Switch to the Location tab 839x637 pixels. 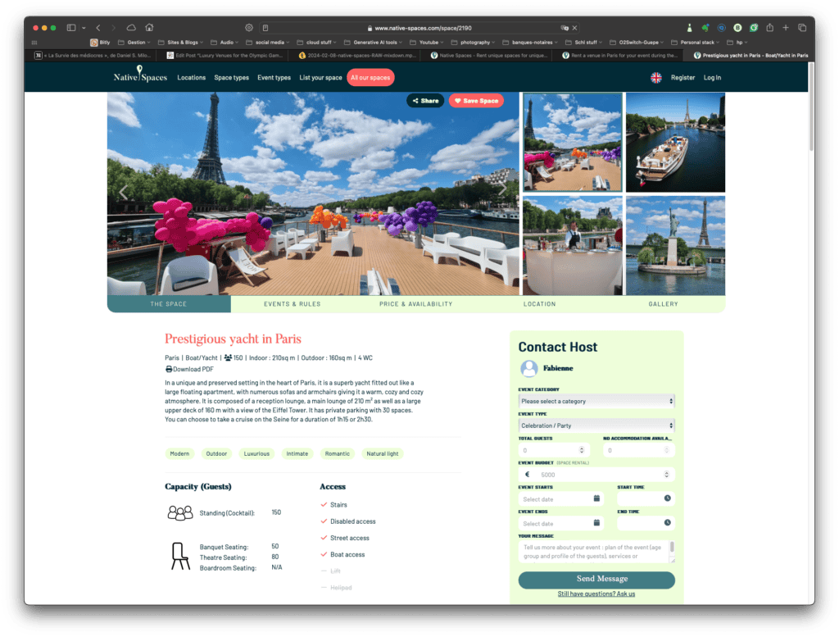(539, 304)
